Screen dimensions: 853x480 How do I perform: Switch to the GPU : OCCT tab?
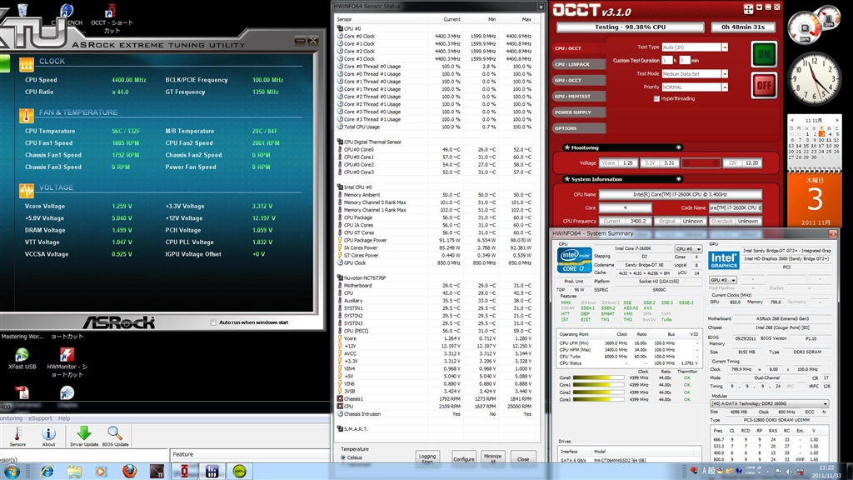coord(579,80)
